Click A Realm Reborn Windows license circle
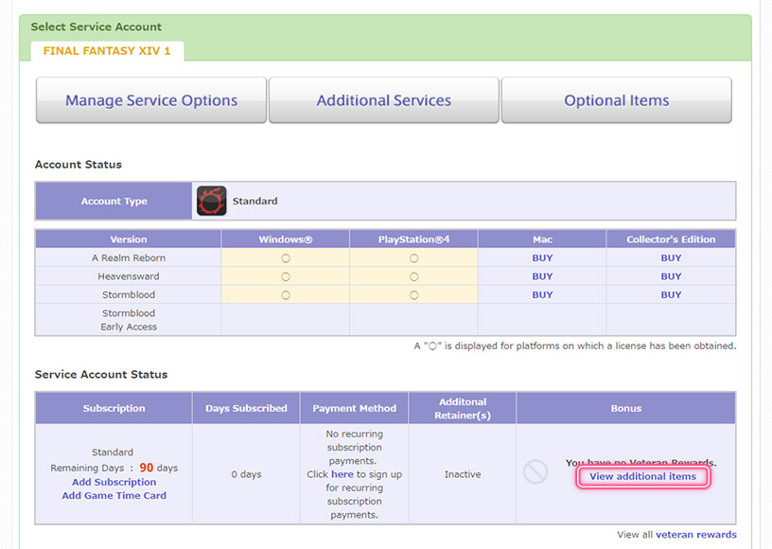Viewport: 772px width, 549px height. [x=286, y=258]
